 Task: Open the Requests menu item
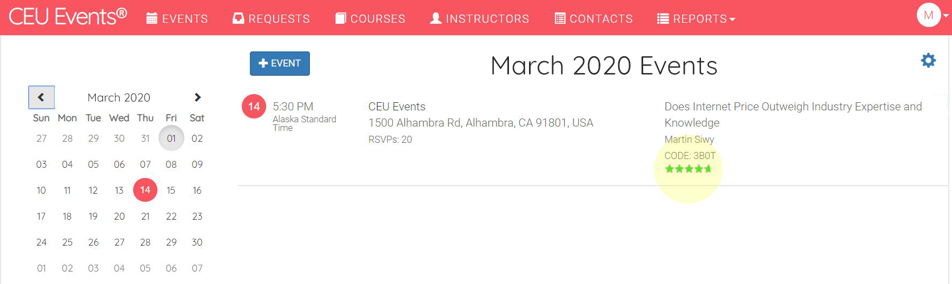[272, 19]
